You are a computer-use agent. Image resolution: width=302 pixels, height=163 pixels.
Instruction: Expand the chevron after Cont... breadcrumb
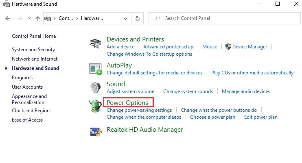tap(77, 18)
